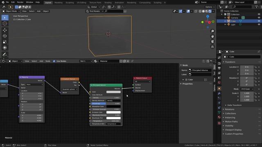Open the Material properties tab icon
Screen dimensions: 262x147
(219, 117)
